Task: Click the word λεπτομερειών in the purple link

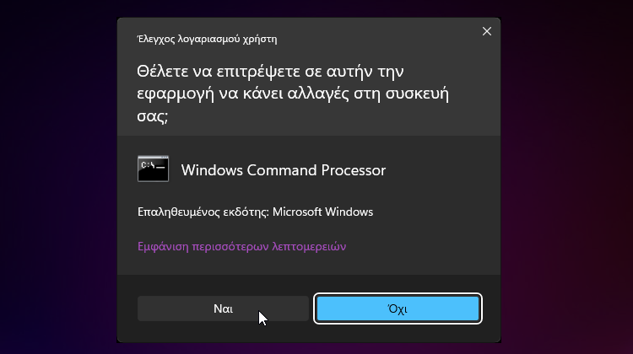Action: click(x=309, y=246)
